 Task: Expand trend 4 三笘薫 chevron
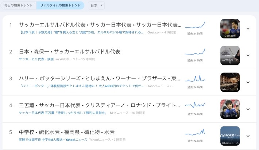(248, 109)
